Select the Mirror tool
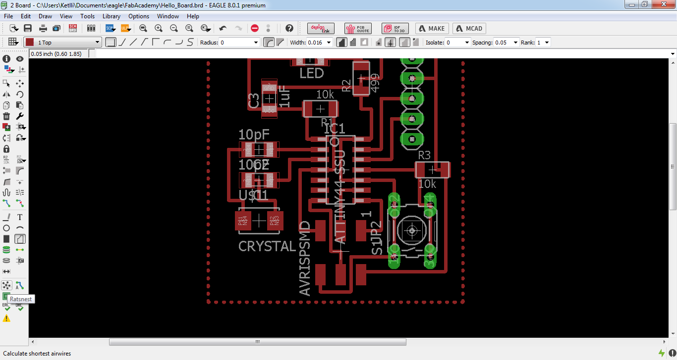The height and width of the screenshot is (360, 677). [x=6, y=94]
